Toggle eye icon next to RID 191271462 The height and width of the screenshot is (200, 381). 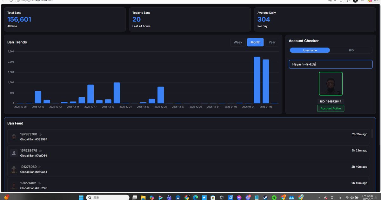click(39, 183)
